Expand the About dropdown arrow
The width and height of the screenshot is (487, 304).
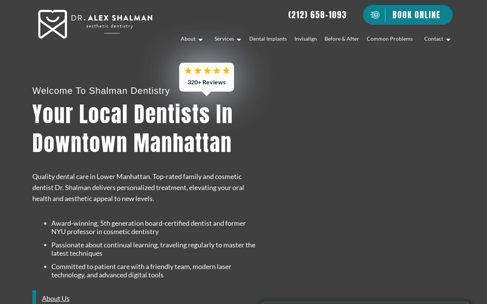coord(201,40)
